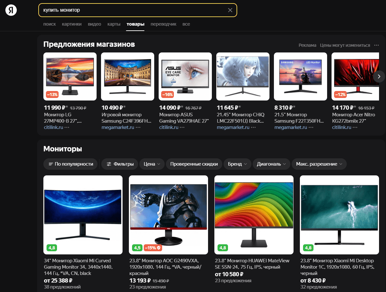Open the three-dot menu for LG 27MP400-B offer
Viewport: 386px width, 292px height.
[x=67, y=127]
